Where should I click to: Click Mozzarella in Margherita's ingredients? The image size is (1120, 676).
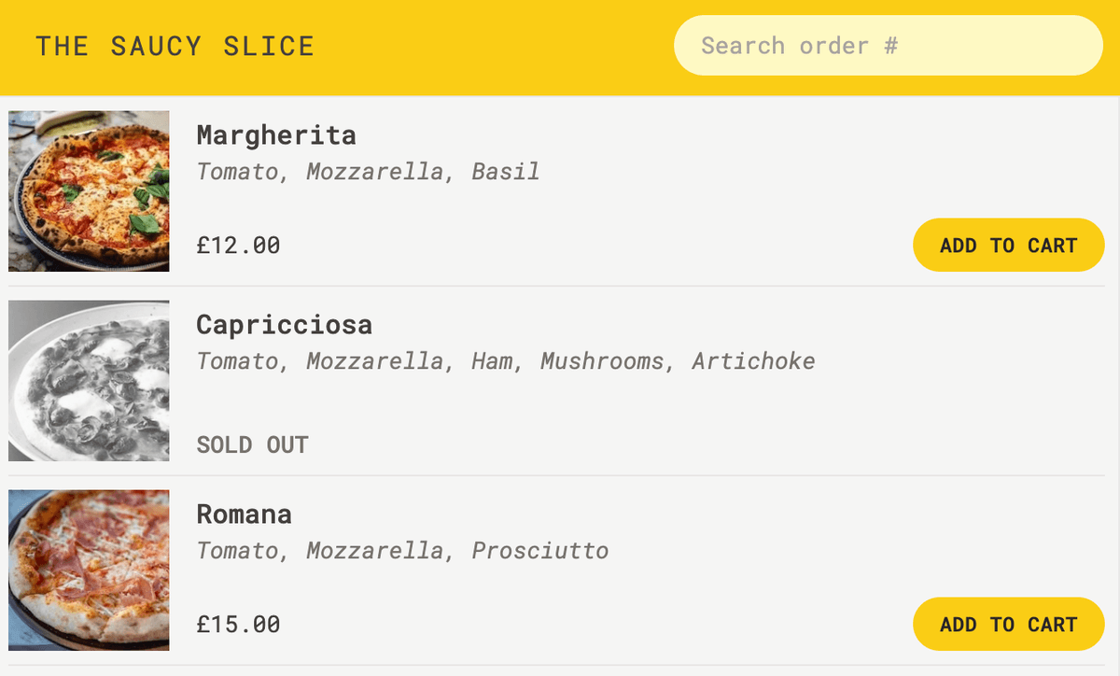coord(374,172)
